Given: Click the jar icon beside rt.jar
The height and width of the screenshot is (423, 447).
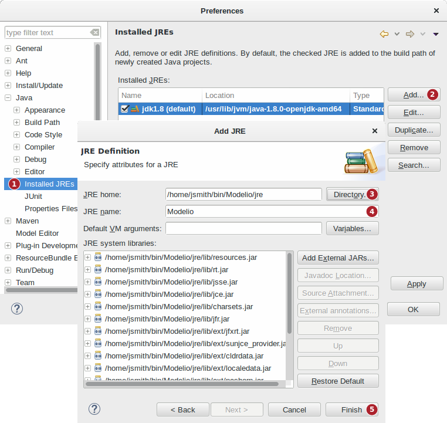Looking at the screenshot, I should point(98,270).
